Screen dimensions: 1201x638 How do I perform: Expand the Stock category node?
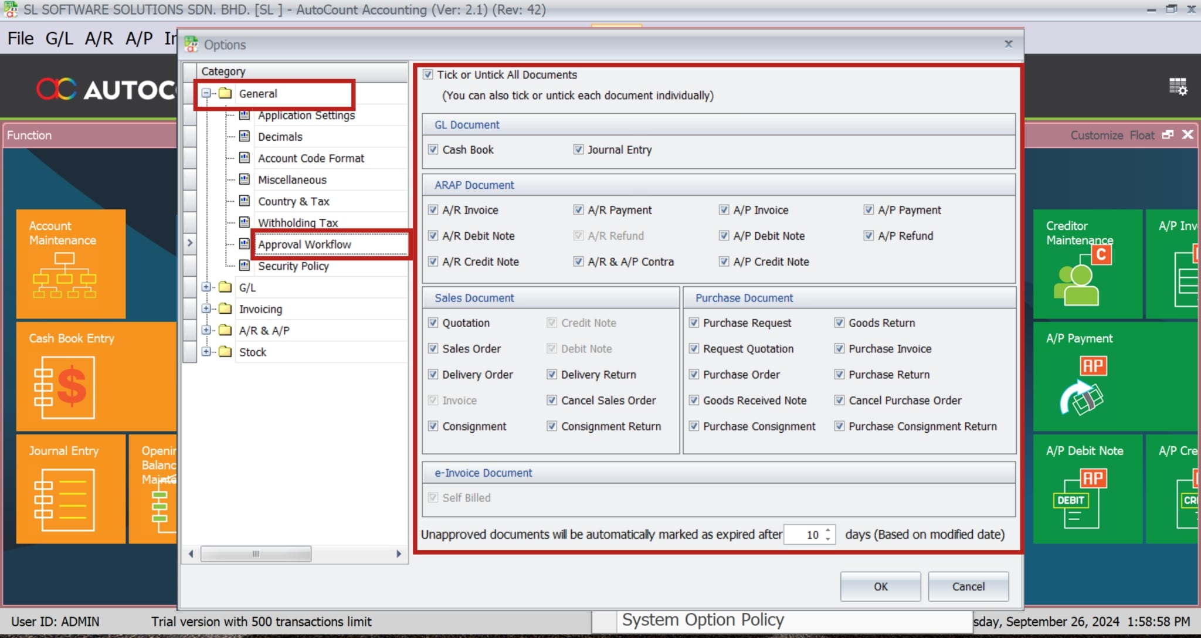[206, 351]
